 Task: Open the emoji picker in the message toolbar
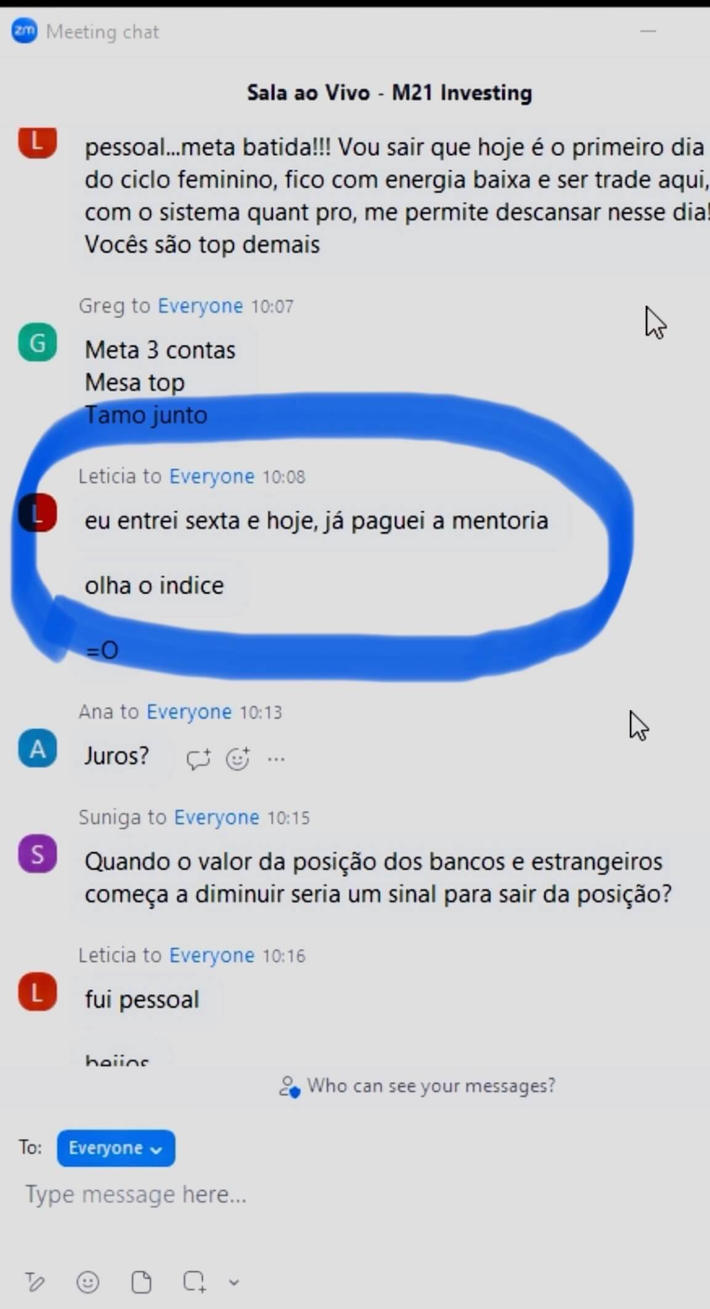point(88,1282)
